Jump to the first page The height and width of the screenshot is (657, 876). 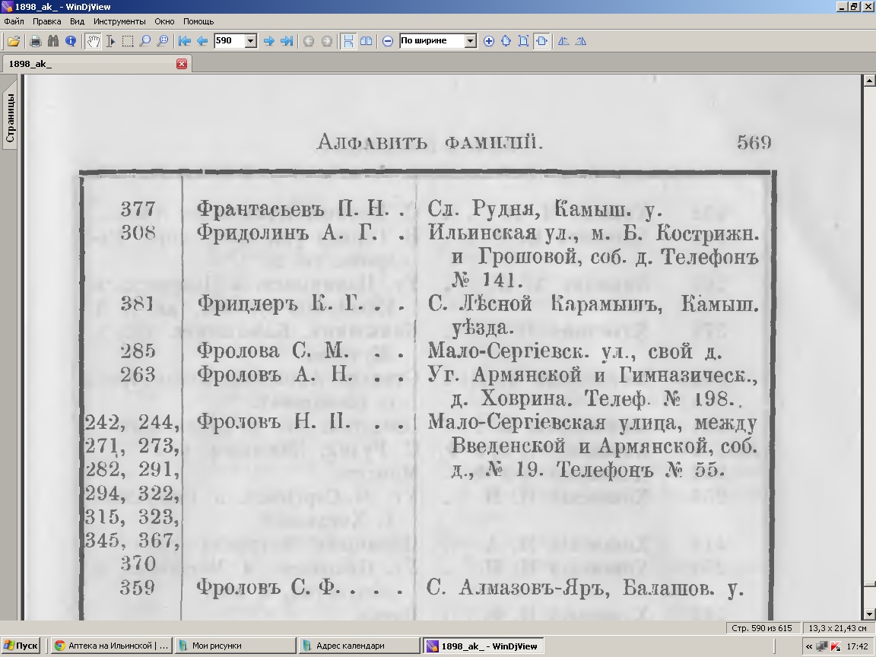184,41
